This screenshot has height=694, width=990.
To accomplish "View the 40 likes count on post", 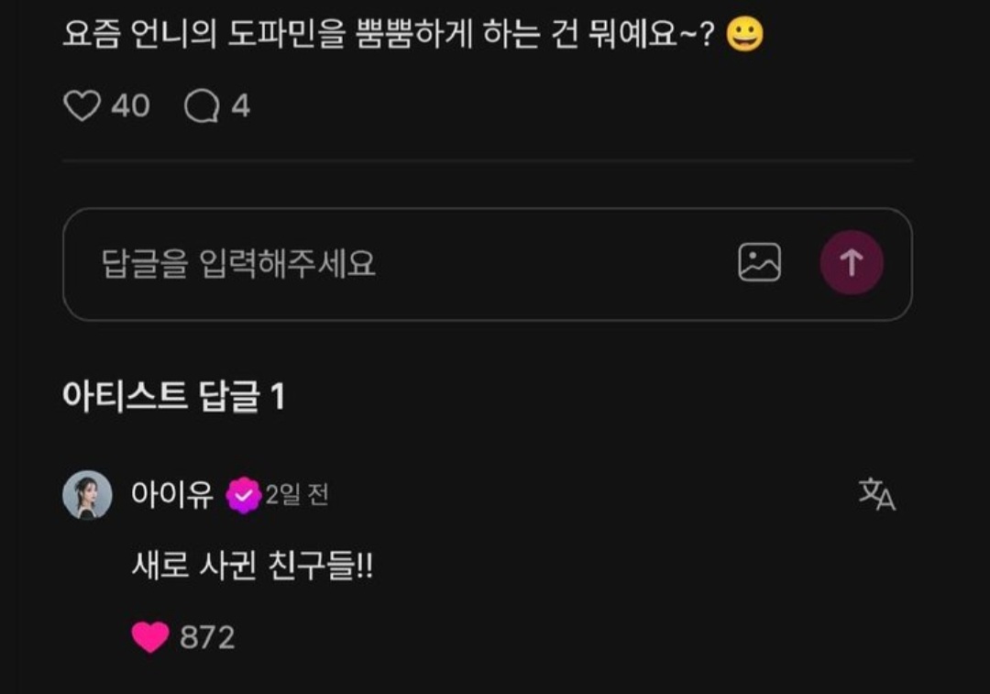I will tap(131, 105).
